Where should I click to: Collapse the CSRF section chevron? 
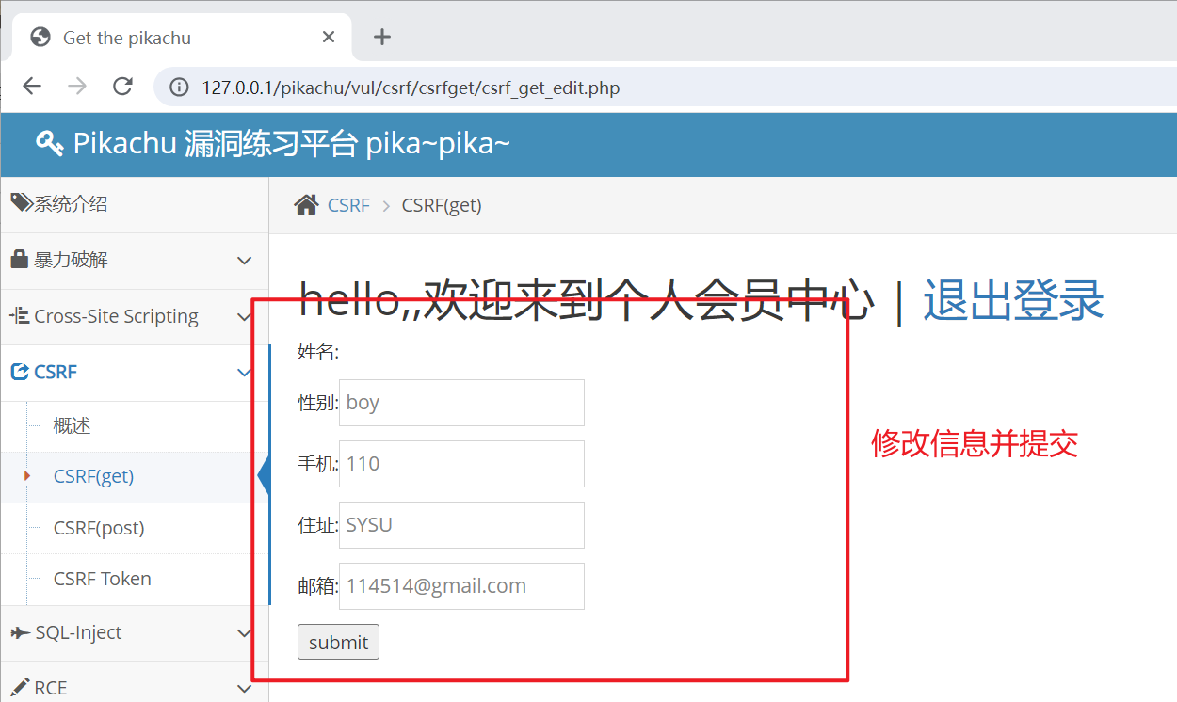pyautogui.click(x=244, y=373)
